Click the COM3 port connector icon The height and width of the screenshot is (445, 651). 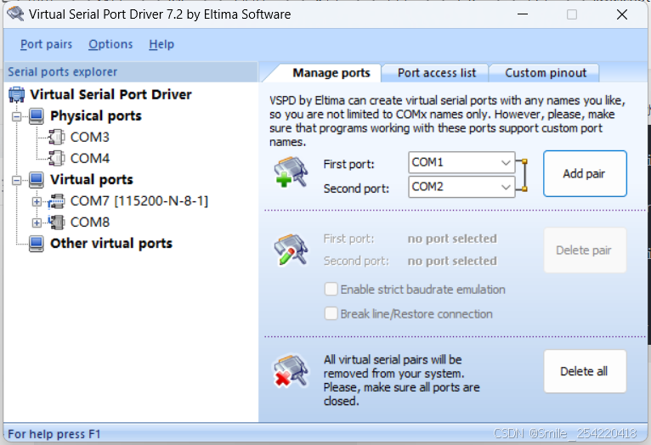pyautogui.click(x=57, y=137)
